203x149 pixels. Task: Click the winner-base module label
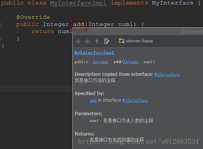[x=139, y=41]
